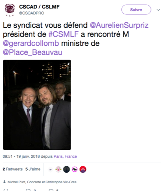Viewport: 163px width, 191px height.
Task: Open the @AurelienSurpriz mention
Action: [x=119, y=25]
